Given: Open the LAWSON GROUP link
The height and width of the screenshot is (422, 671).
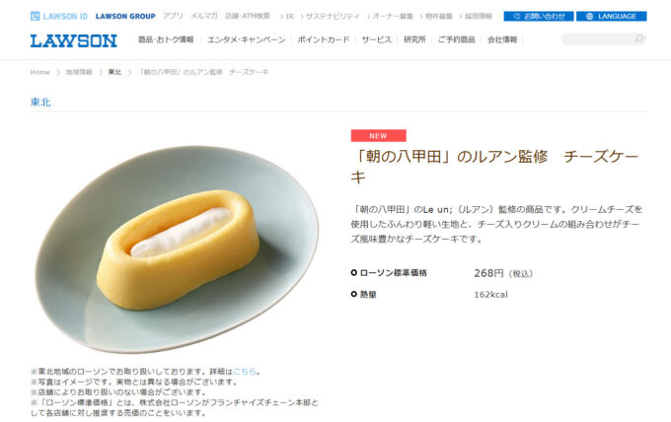Looking at the screenshot, I should [x=125, y=16].
